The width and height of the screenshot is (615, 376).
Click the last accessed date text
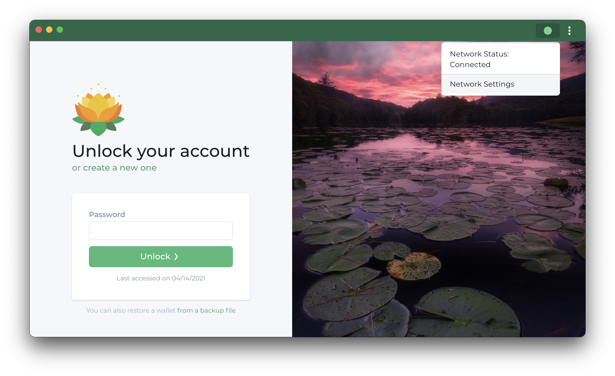click(x=160, y=278)
